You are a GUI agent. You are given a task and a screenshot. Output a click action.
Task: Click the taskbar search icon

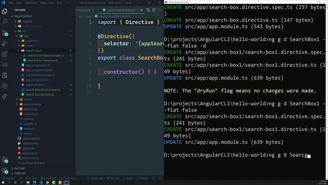click(x=9, y=182)
